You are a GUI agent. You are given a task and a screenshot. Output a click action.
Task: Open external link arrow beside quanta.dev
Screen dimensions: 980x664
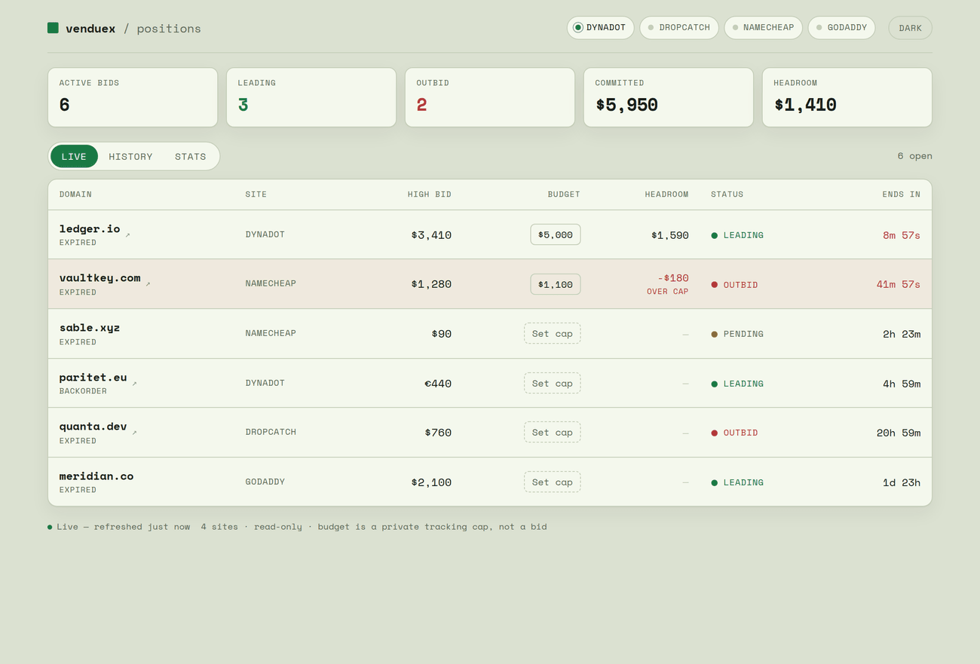pos(134,433)
